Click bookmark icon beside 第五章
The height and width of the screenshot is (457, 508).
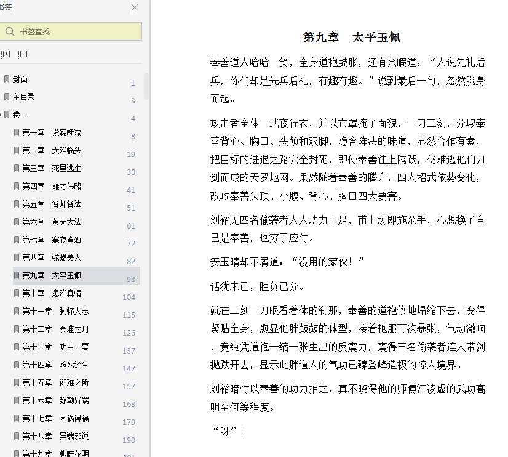[x=17, y=204]
